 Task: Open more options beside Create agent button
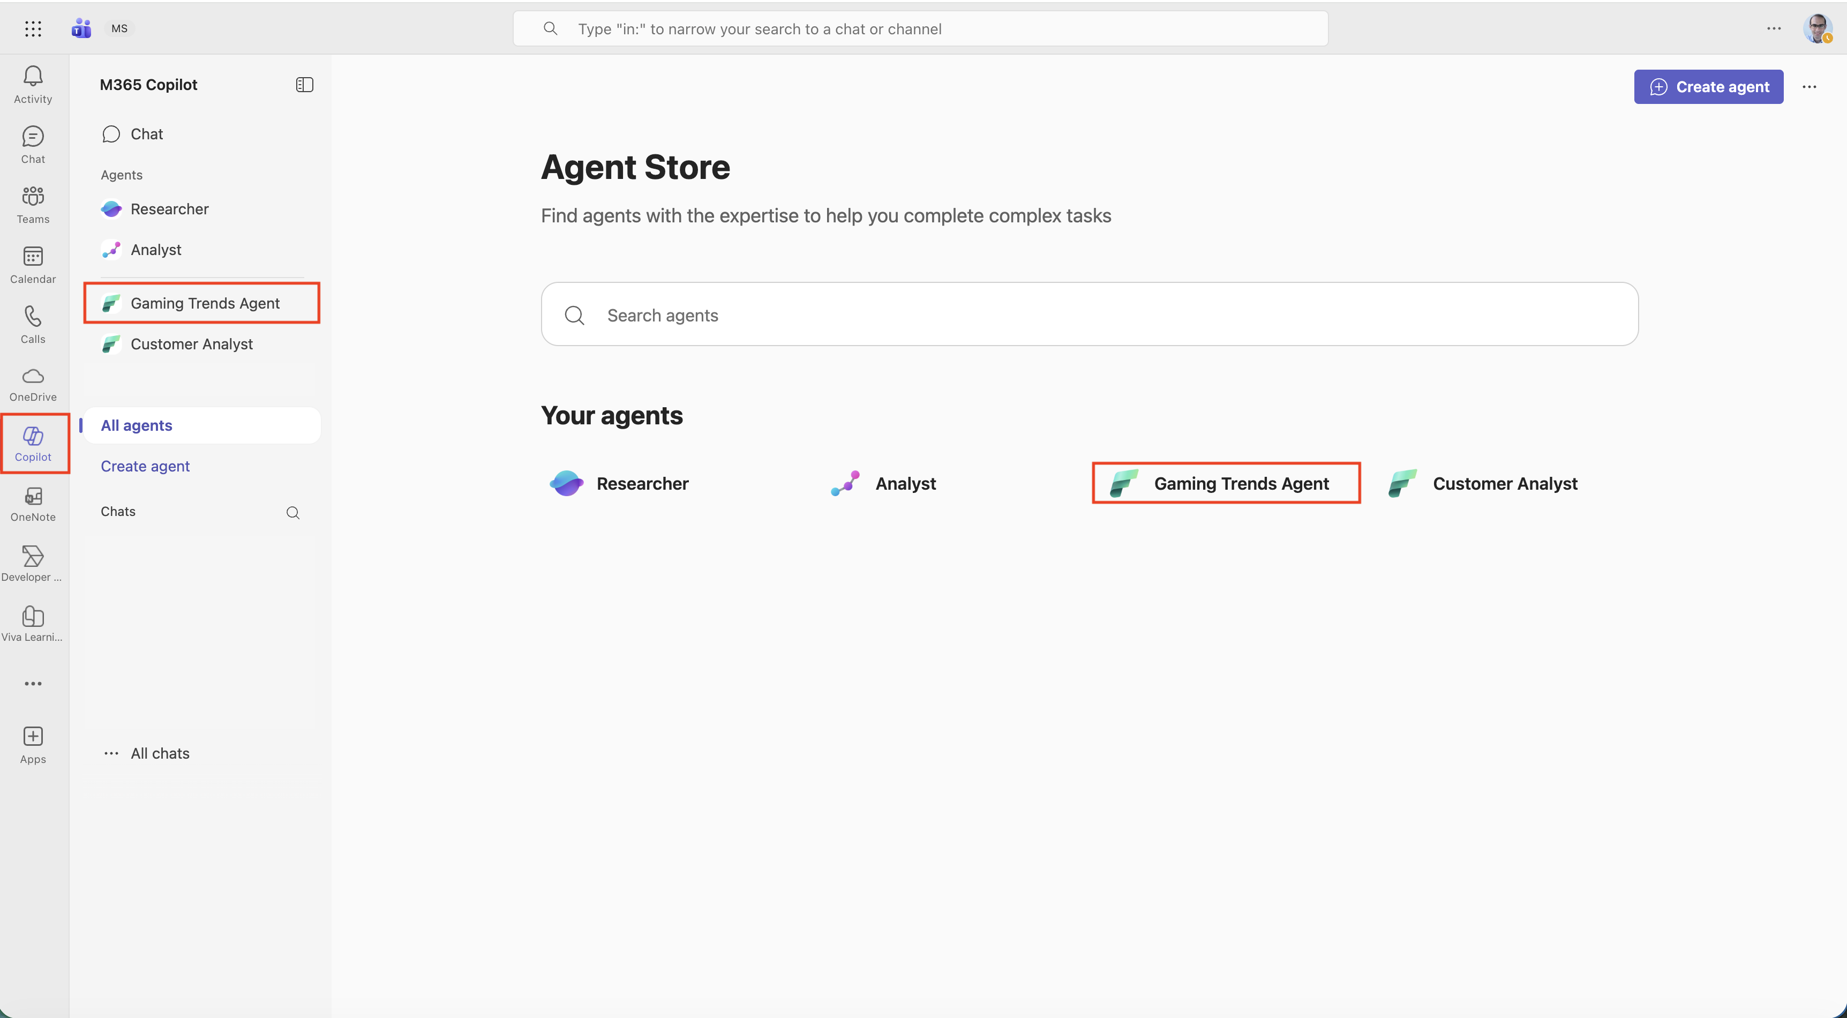pyautogui.click(x=1809, y=87)
